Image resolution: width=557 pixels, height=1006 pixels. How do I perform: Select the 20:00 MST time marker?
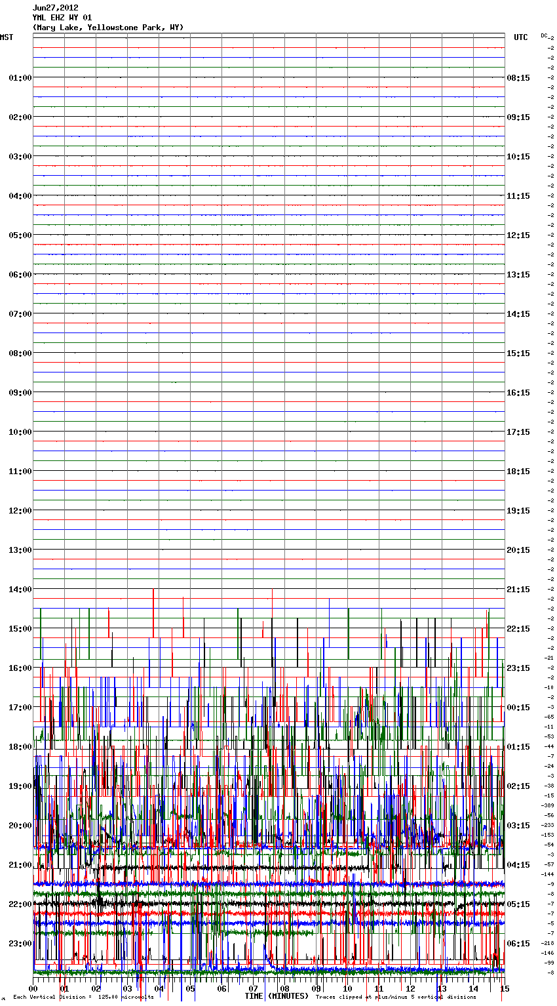[x=20, y=826]
